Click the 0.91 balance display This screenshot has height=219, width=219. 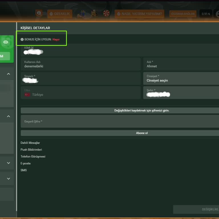(x=206, y=14)
